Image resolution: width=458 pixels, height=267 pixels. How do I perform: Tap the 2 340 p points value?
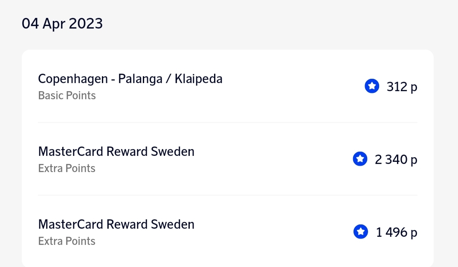(396, 160)
